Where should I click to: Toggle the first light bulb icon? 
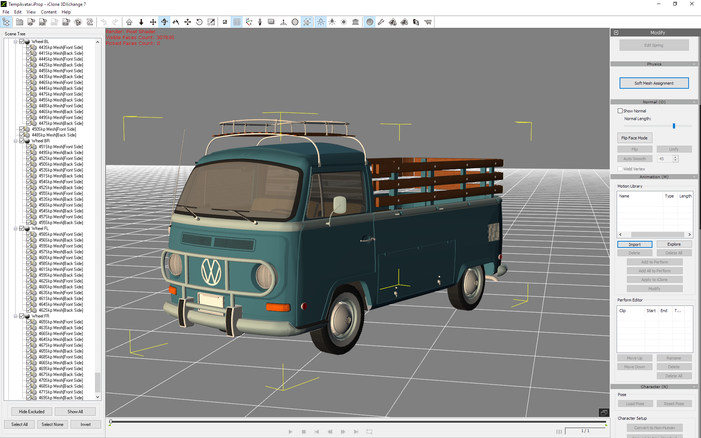(321, 22)
